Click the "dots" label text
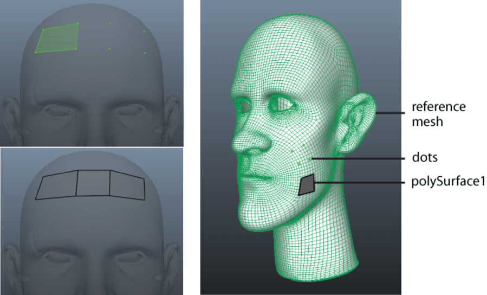The width and height of the screenshot is (487, 295). click(425, 158)
